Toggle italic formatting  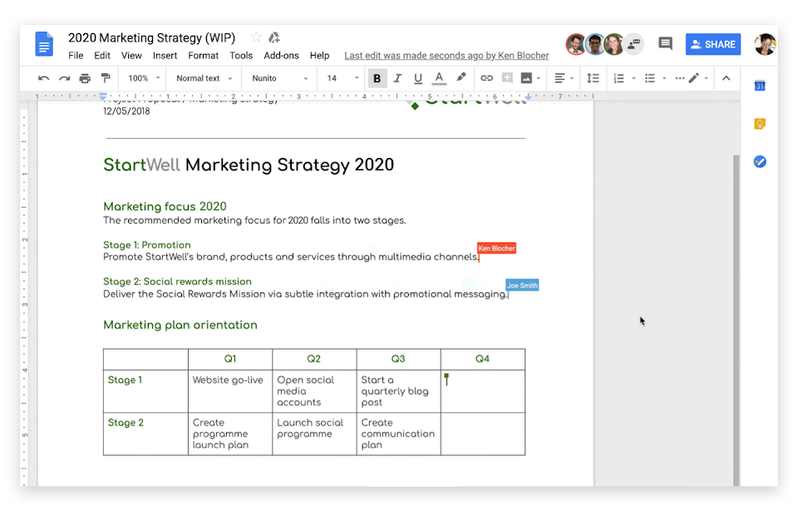pyautogui.click(x=397, y=78)
